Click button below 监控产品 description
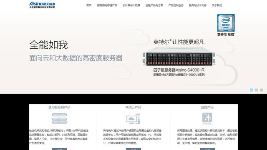Screen dimensions: 267x150 (x=207, y=149)
